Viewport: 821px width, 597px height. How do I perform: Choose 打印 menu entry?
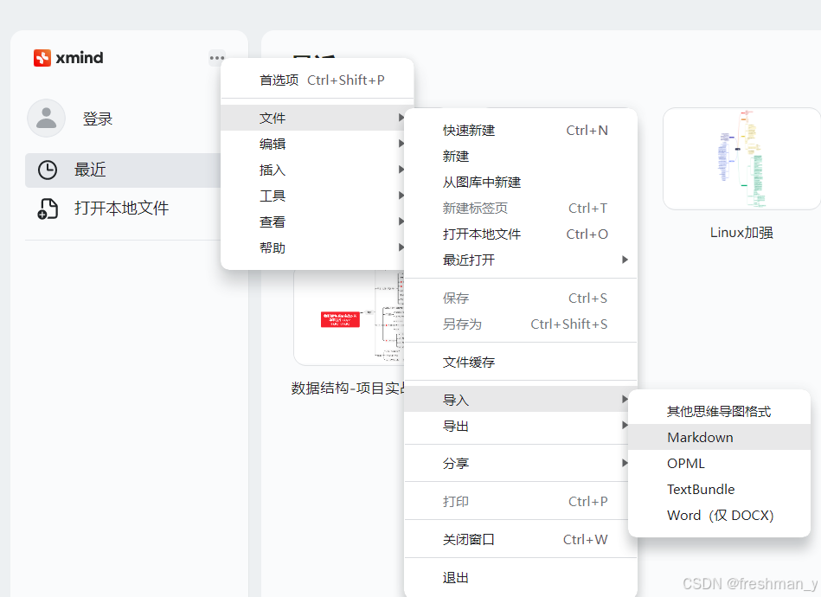[516, 501]
